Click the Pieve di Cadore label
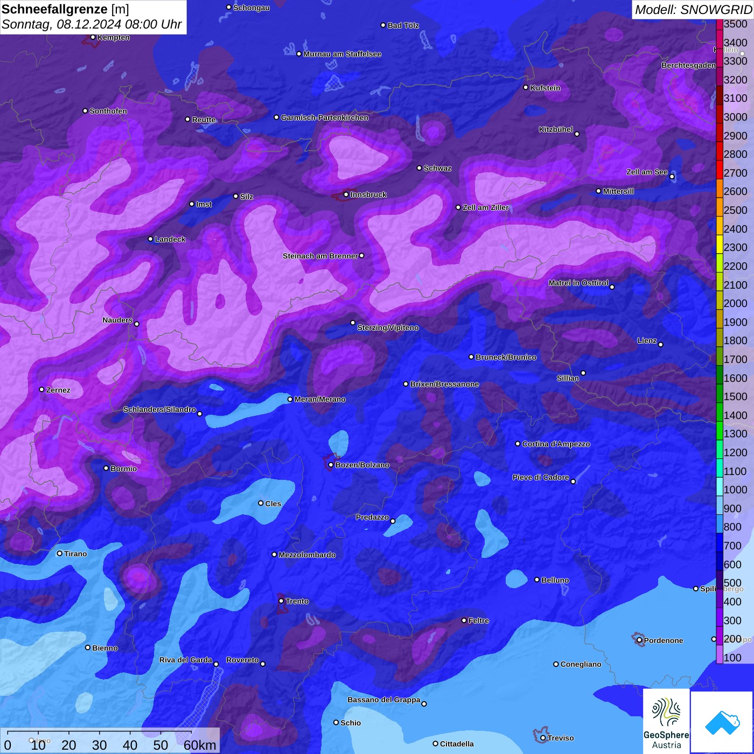 [x=541, y=477]
